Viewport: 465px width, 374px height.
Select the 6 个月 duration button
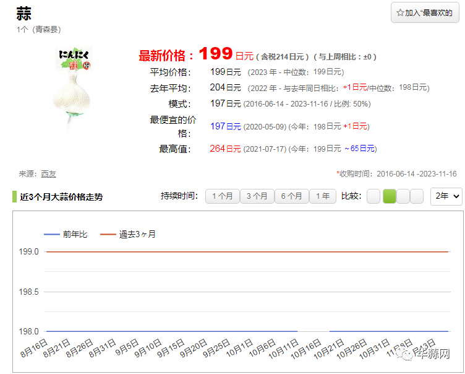291,196
